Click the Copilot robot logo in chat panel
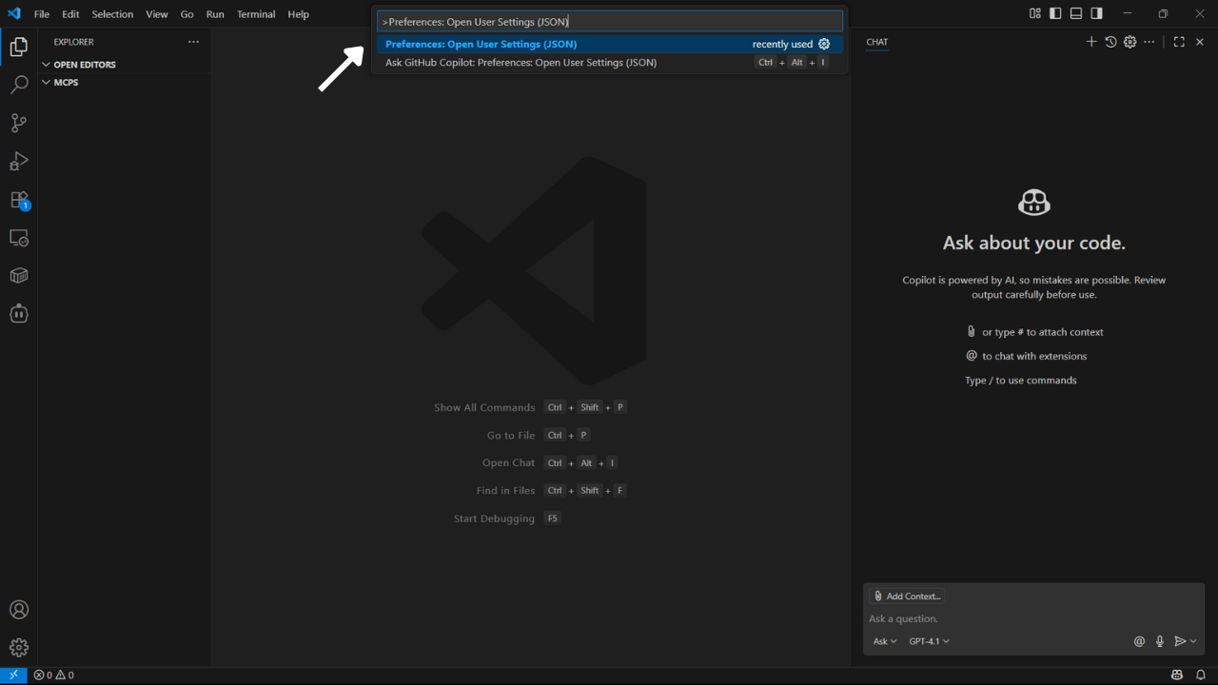This screenshot has height=685, width=1218. (1033, 202)
